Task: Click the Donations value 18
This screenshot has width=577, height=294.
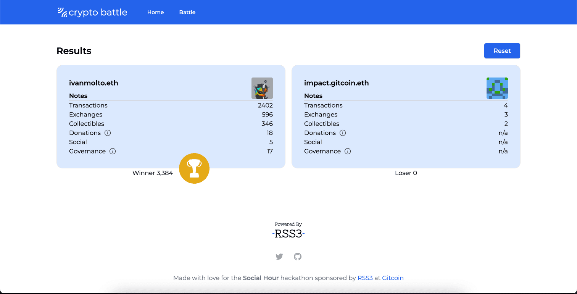Action: point(270,133)
